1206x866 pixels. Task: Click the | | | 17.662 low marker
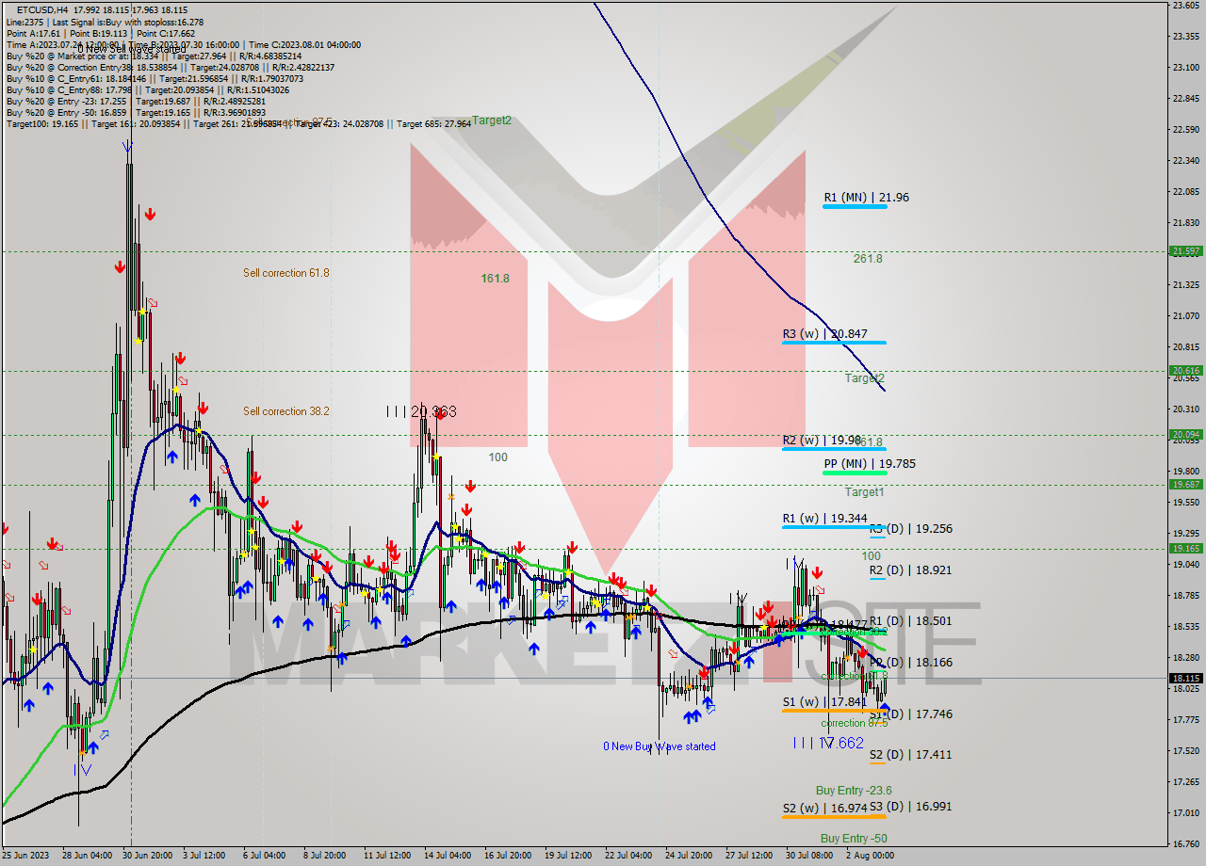pyautogui.click(x=829, y=743)
